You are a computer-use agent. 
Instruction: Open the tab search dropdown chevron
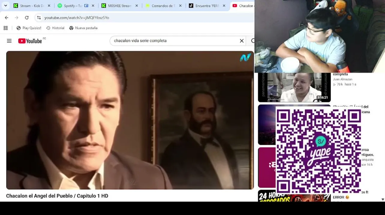click(x=5, y=6)
